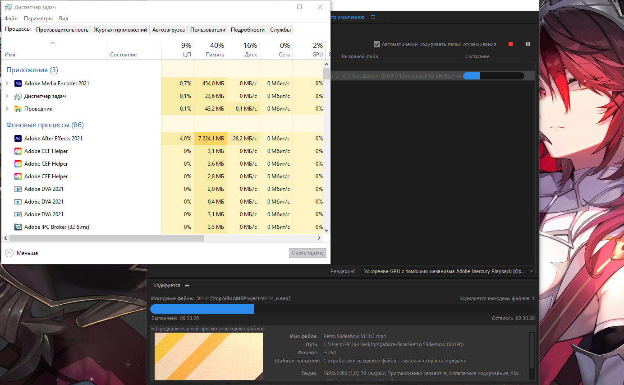The image size is (624, 385).
Task: Open the Кодируется panel menu icon
Action: 187,286
